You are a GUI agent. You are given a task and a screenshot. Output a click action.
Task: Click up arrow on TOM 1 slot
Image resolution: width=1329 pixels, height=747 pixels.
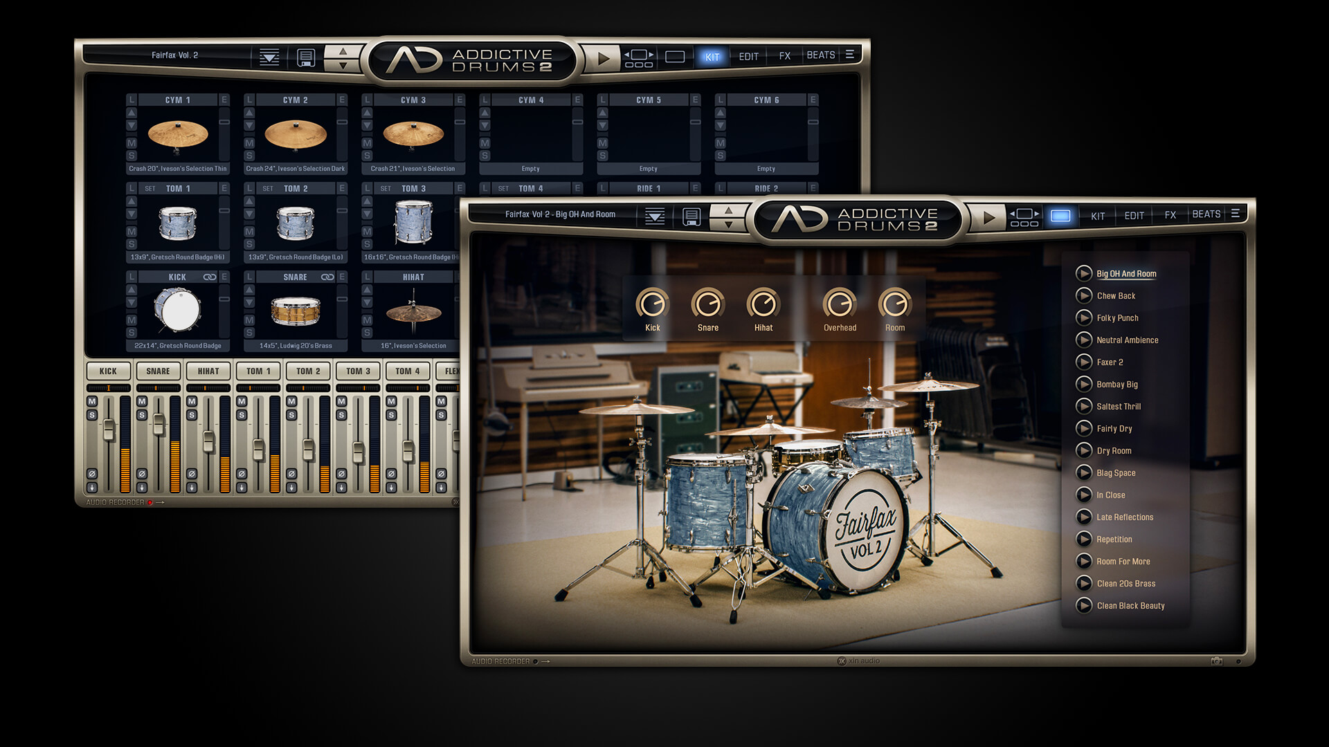(x=132, y=201)
